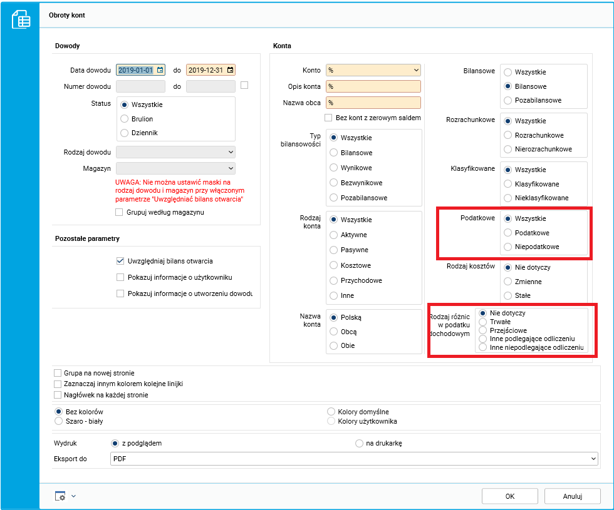Click the Opis konta input field
Screen dimensions: 614x510
(x=373, y=86)
